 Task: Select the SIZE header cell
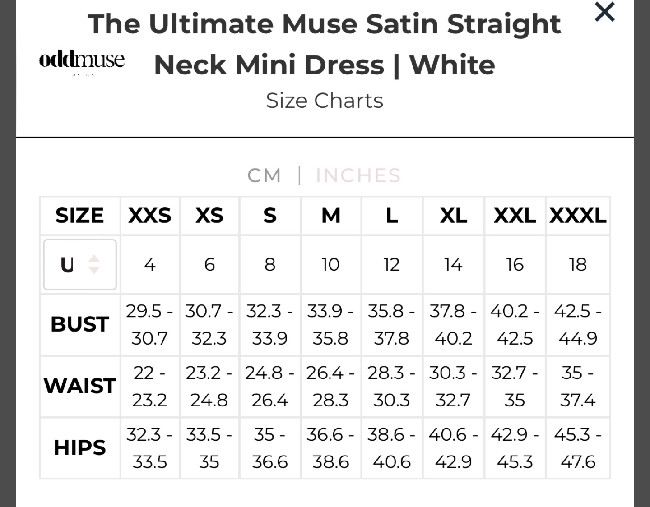click(79, 216)
